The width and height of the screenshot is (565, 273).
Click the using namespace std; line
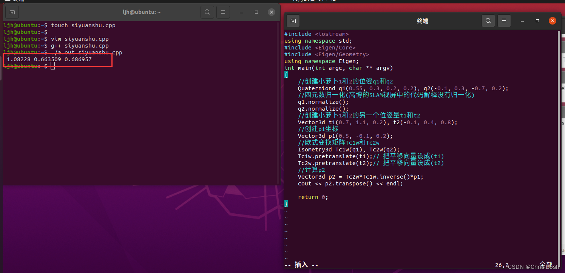point(318,41)
